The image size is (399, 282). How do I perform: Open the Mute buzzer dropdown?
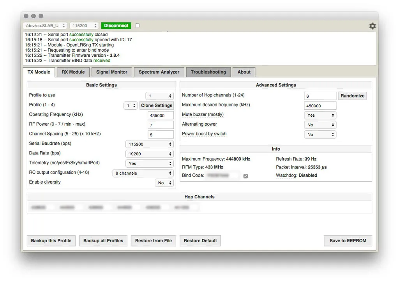320,115
